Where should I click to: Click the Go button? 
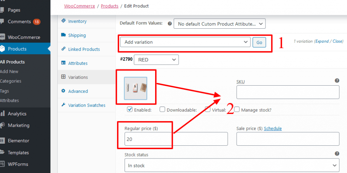click(x=259, y=42)
